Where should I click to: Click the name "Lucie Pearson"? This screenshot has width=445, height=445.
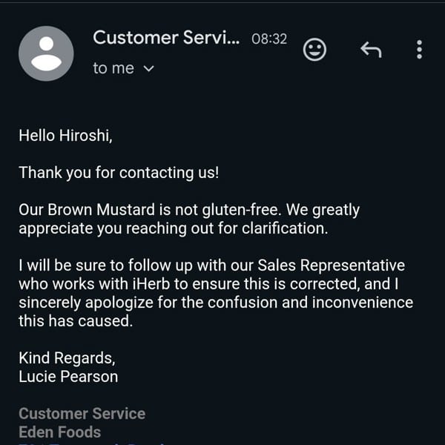(x=68, y=377)
